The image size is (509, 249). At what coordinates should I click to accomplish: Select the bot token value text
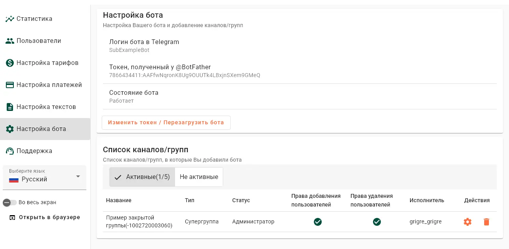point(185,75)
